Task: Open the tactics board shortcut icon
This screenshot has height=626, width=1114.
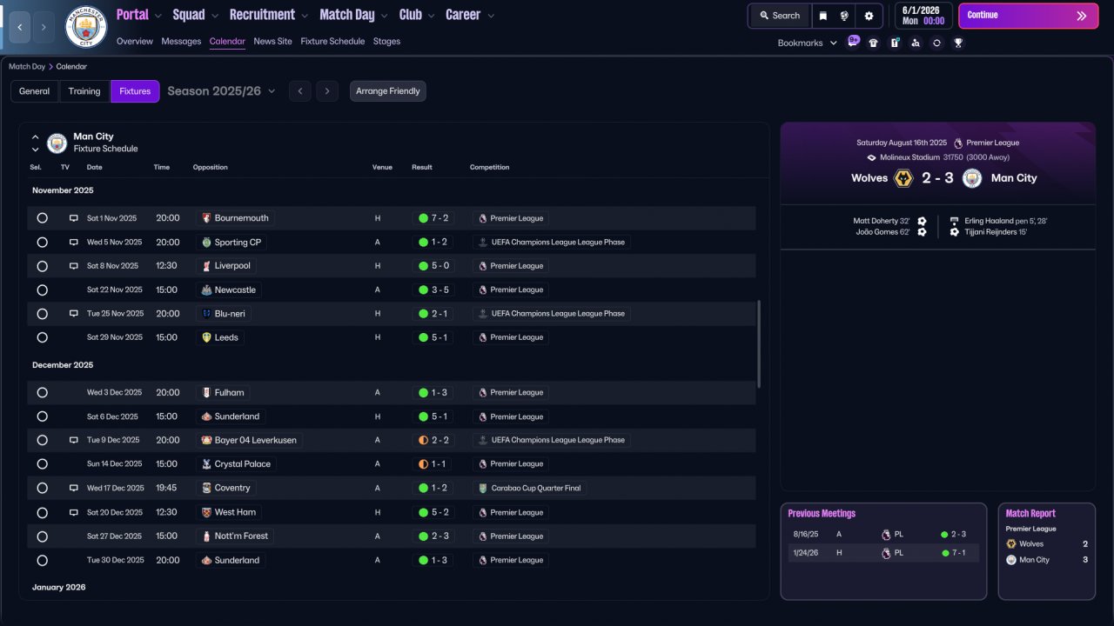Action: [895, 43]
